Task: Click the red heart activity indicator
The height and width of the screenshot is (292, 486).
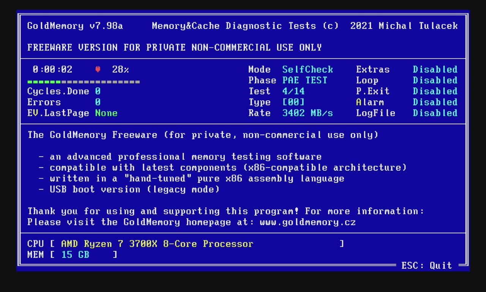Action: [98, 70]
